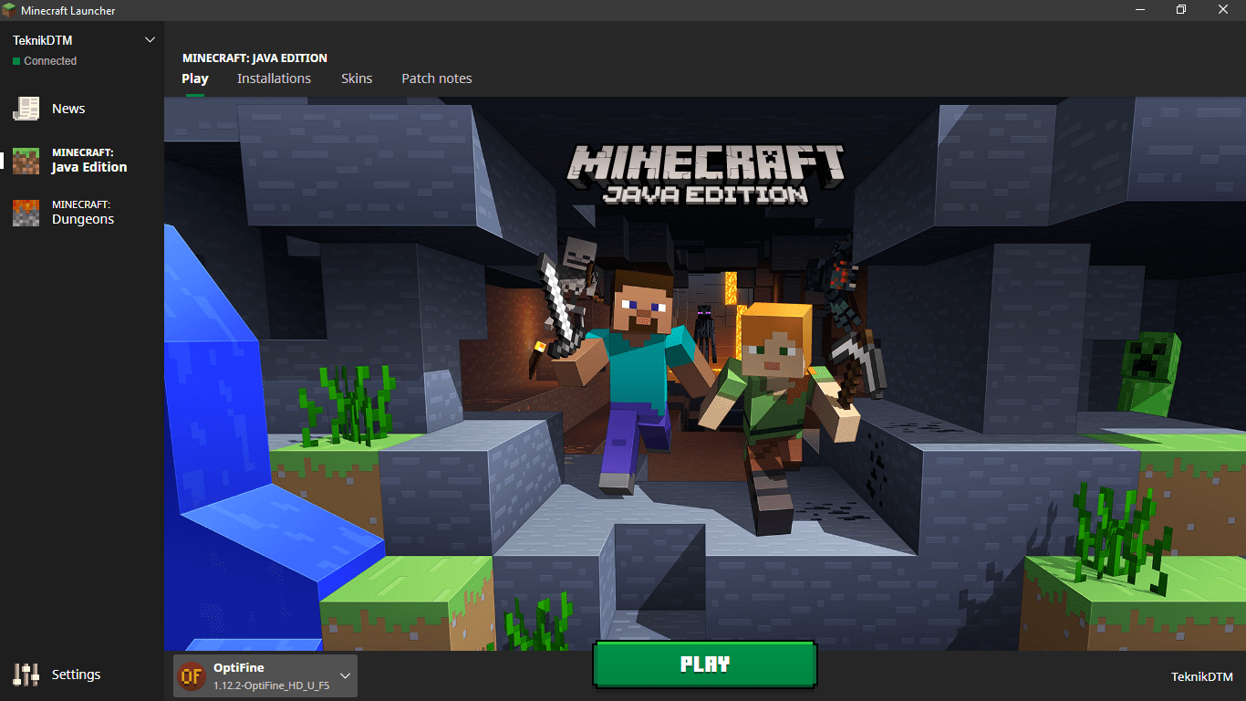Restore down the Minecraft Launcher window
The image size is (1246, 701).
pos(1181,9)
